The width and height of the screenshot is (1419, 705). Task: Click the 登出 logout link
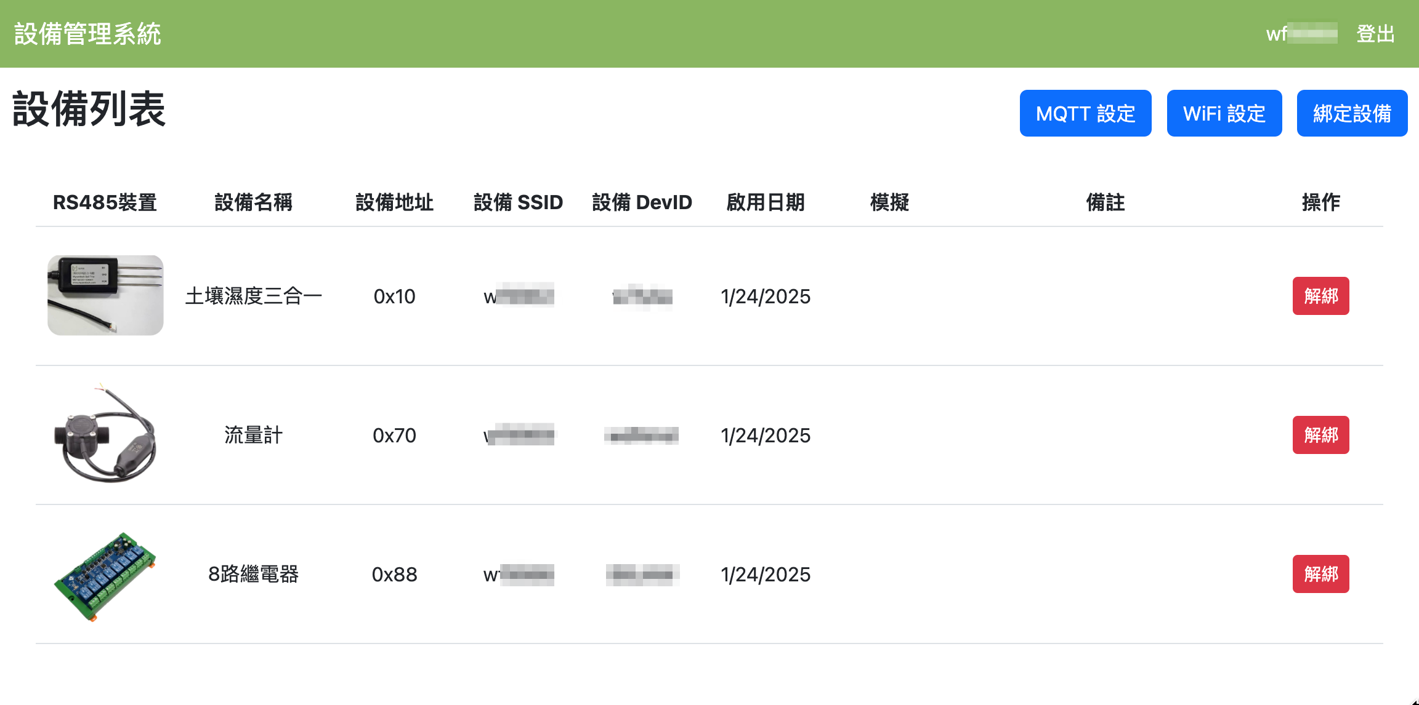1375,34
